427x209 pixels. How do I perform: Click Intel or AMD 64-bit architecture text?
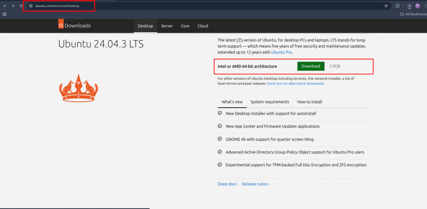click(x=247, y=66)
